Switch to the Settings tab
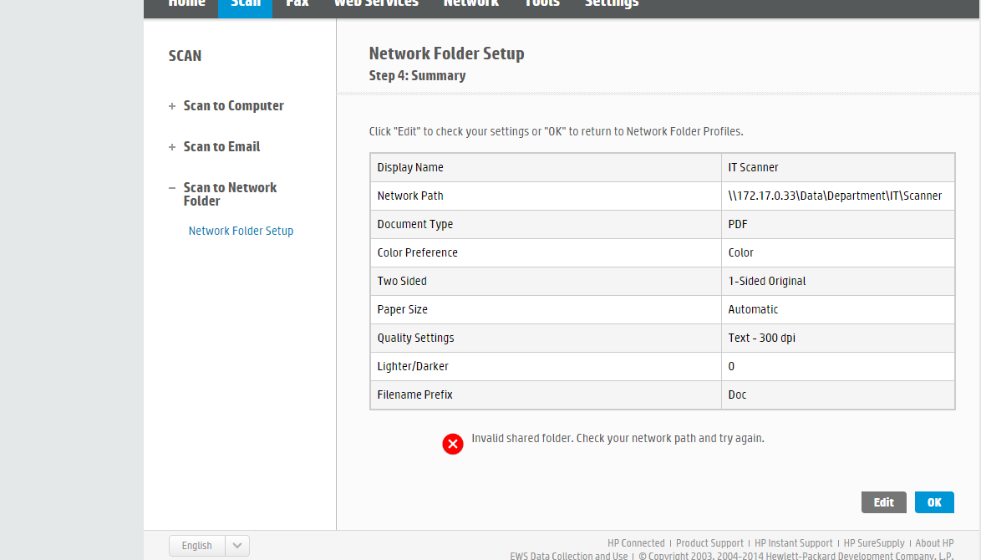The height and width of the screenshot is (560, 981). click(612, 4)
